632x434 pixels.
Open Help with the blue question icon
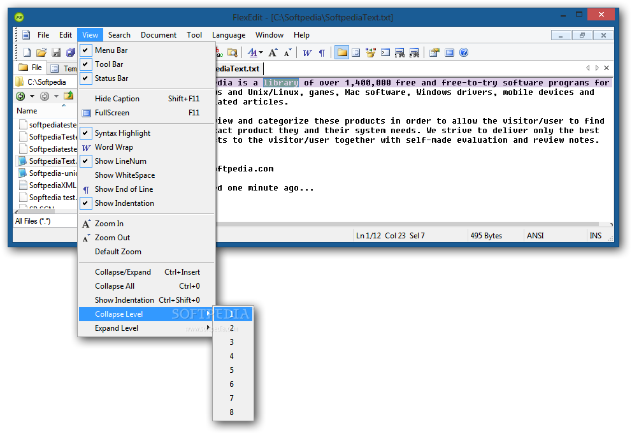pyautogui.click(x=464, y=52)
